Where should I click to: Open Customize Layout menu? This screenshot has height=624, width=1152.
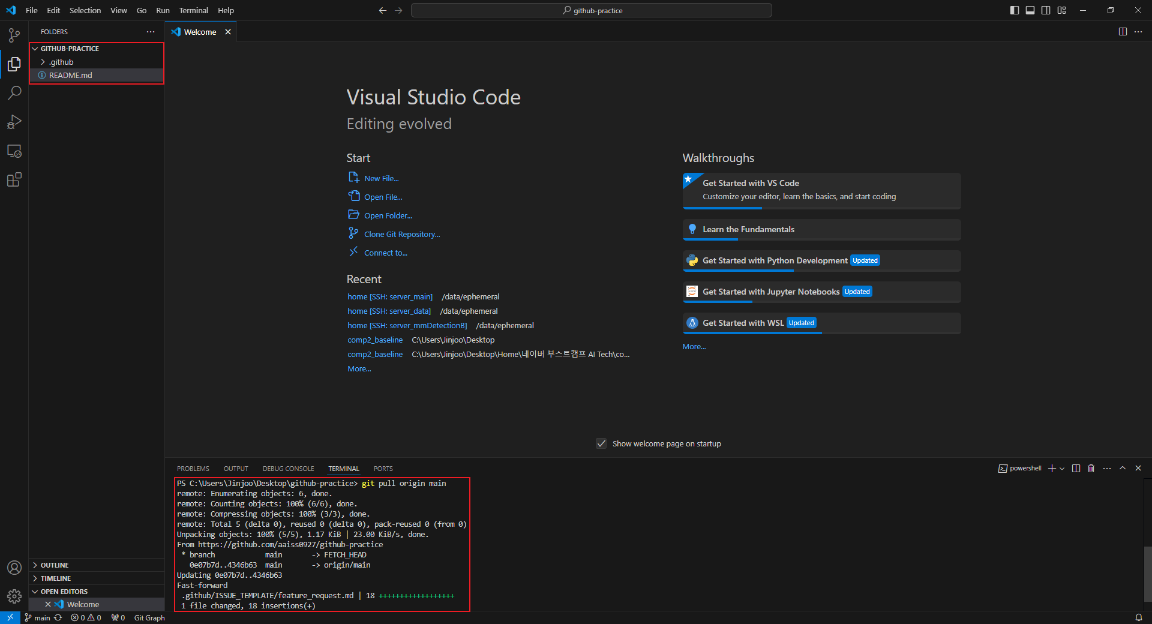tap(1062, 10)
